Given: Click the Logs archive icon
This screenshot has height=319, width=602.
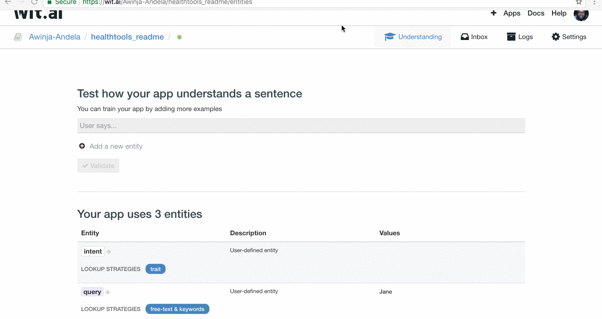Looking at the screenshot, I should (511, 37).
